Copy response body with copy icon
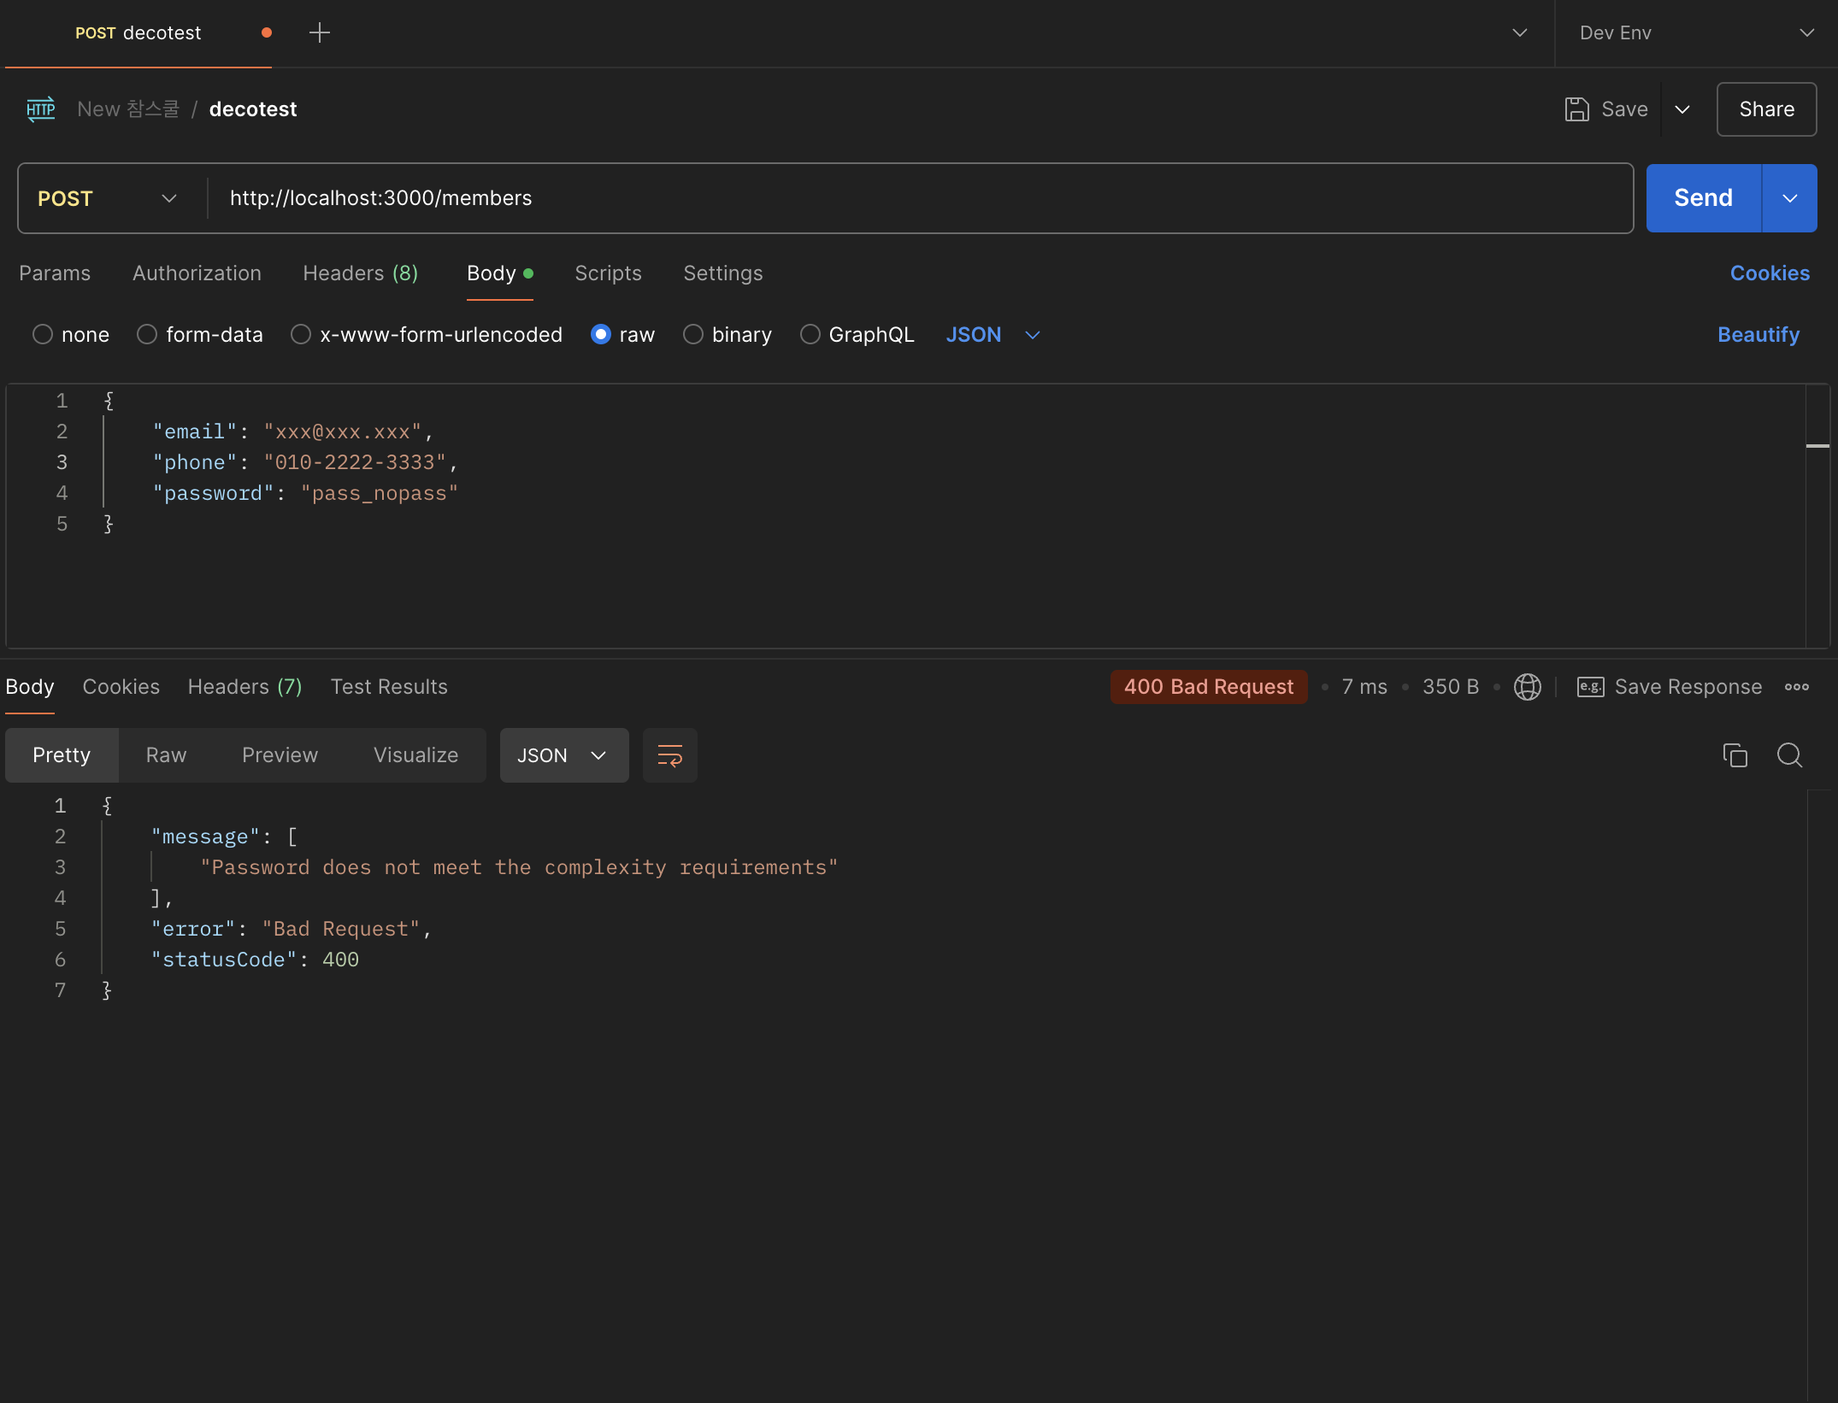 (1735, 755)
